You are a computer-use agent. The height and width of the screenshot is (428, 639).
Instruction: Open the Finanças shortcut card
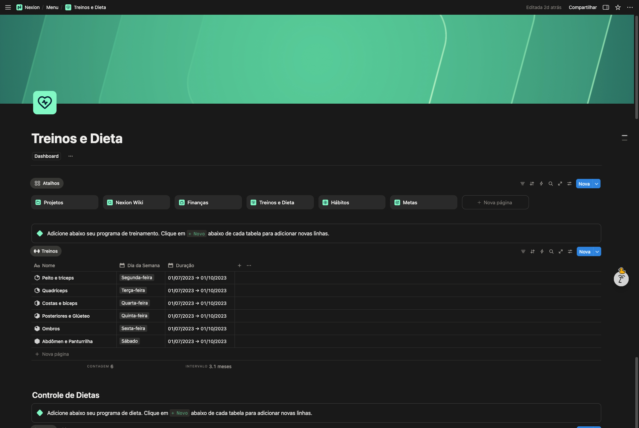[208, 203]
